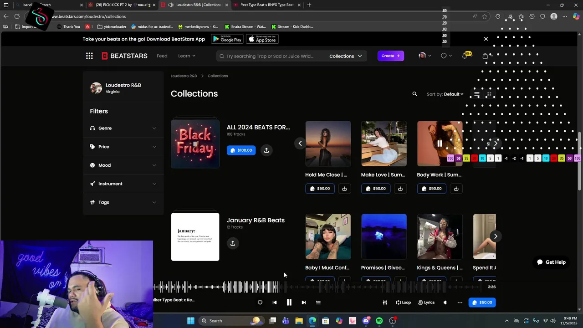Image resolution: width=583 pixels, height=328 pixels.
Task: Share the ALL 2024 BEATS collection
Action: tap(266, 150)
